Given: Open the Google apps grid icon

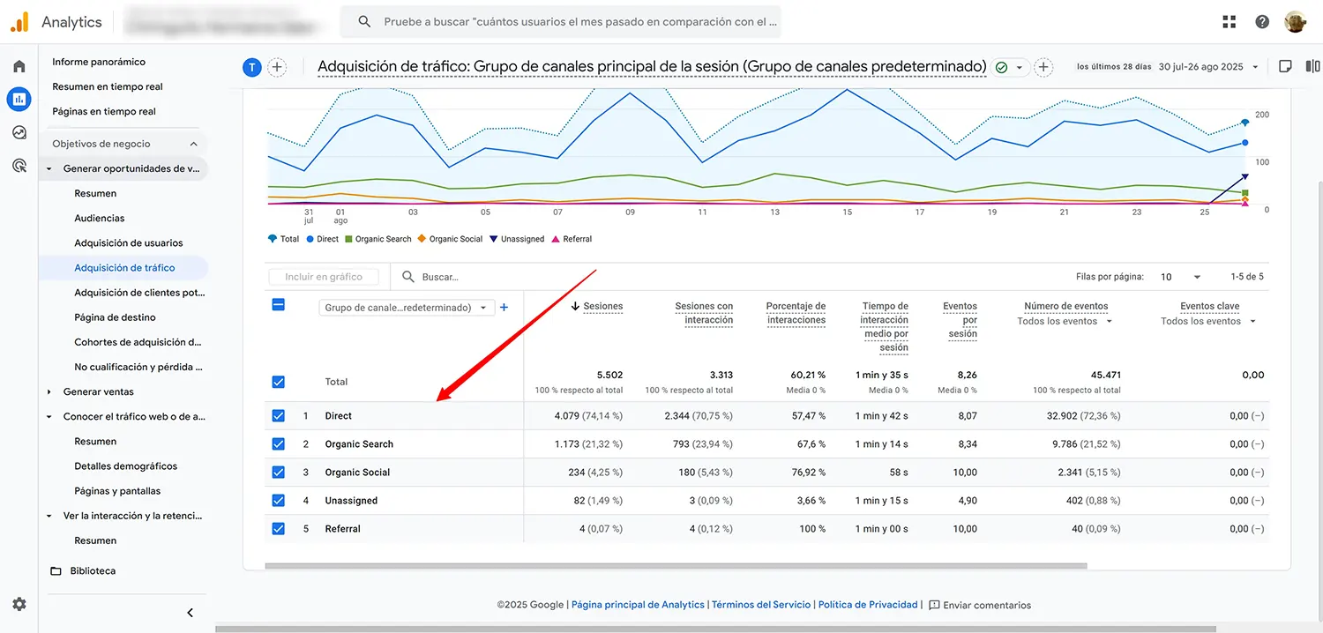Looking at the screenshot, I should click(1229, 20).
